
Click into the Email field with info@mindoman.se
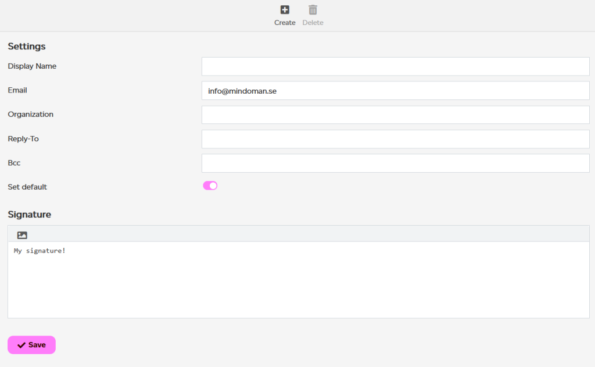[x=395, y=91]
